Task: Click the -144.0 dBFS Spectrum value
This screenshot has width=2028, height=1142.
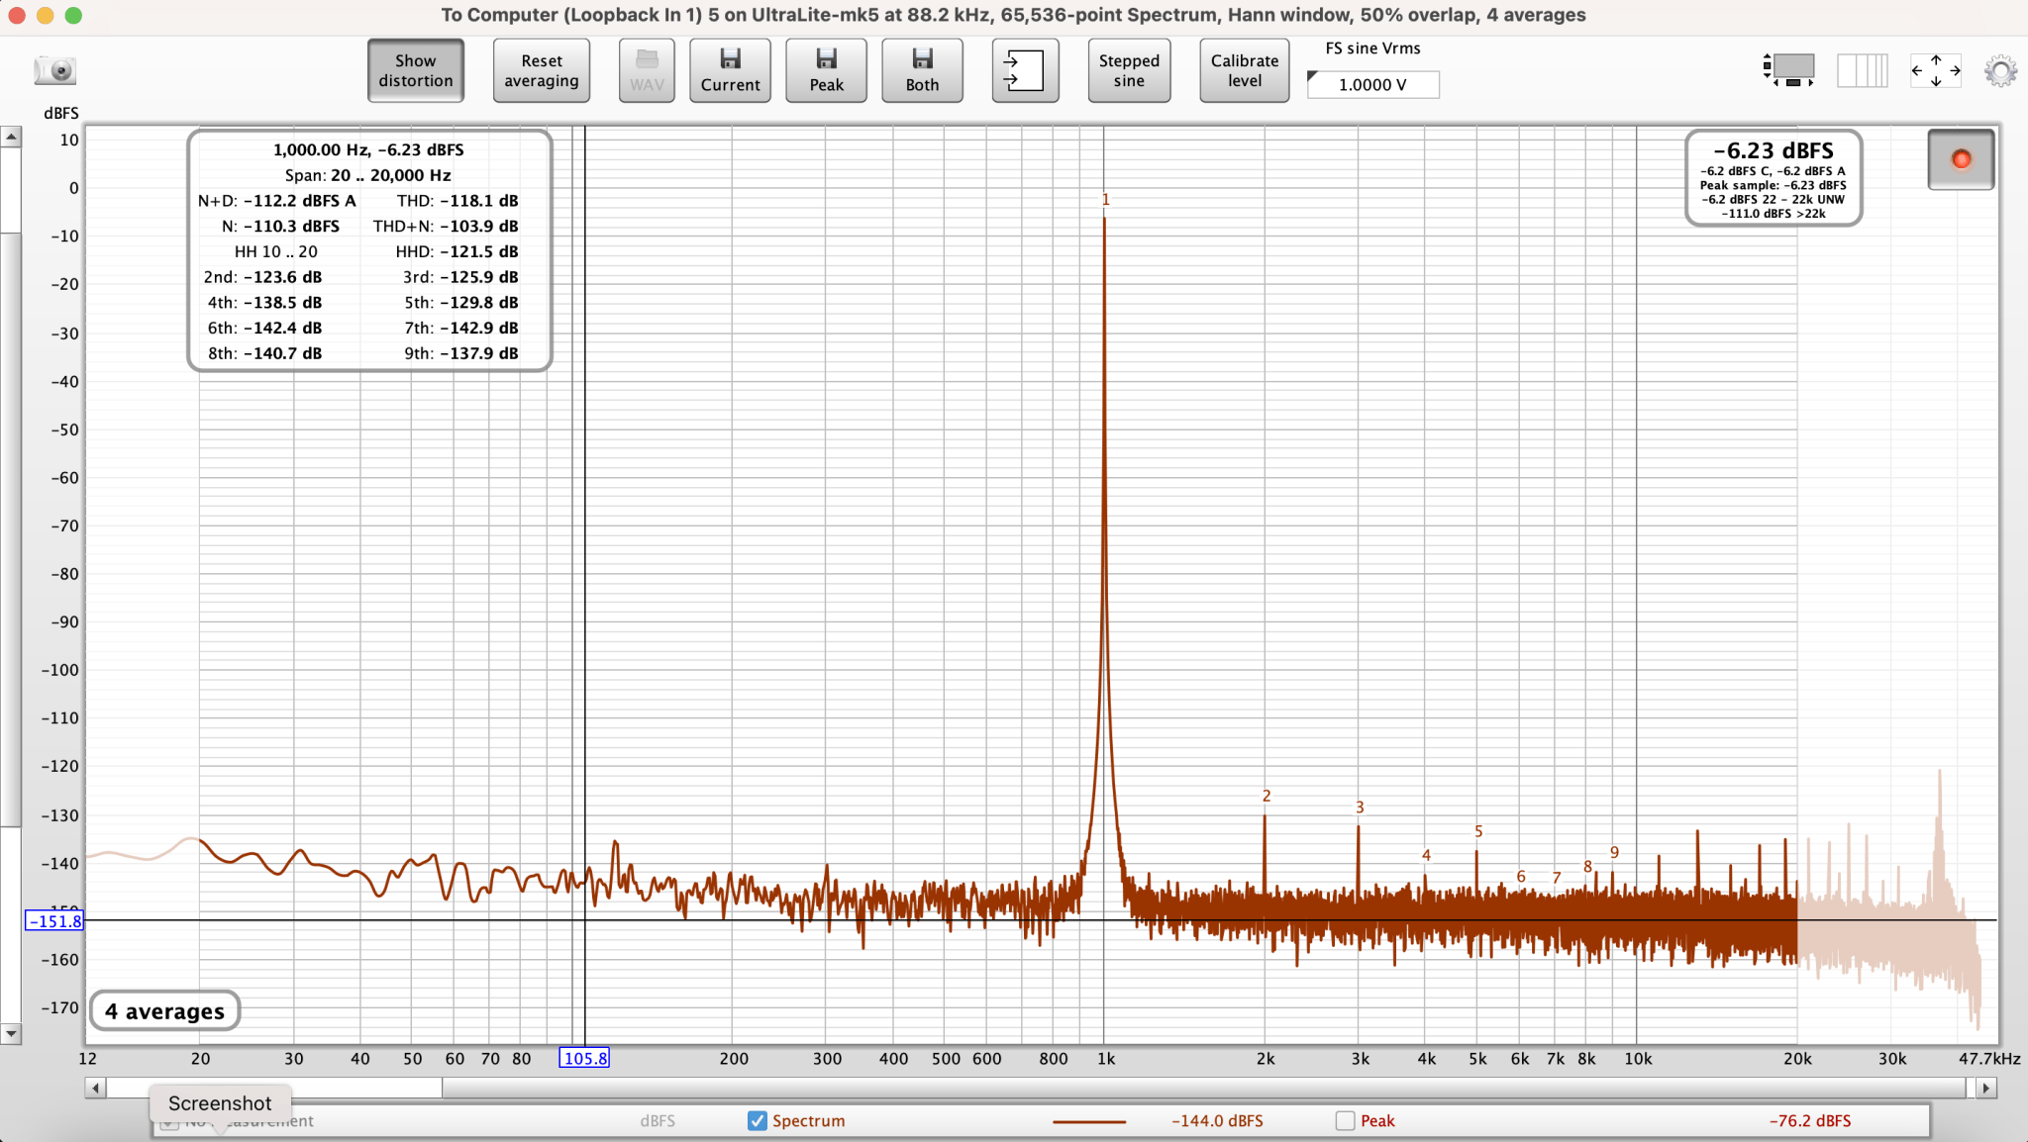Action: [x=1217, y=1121]
